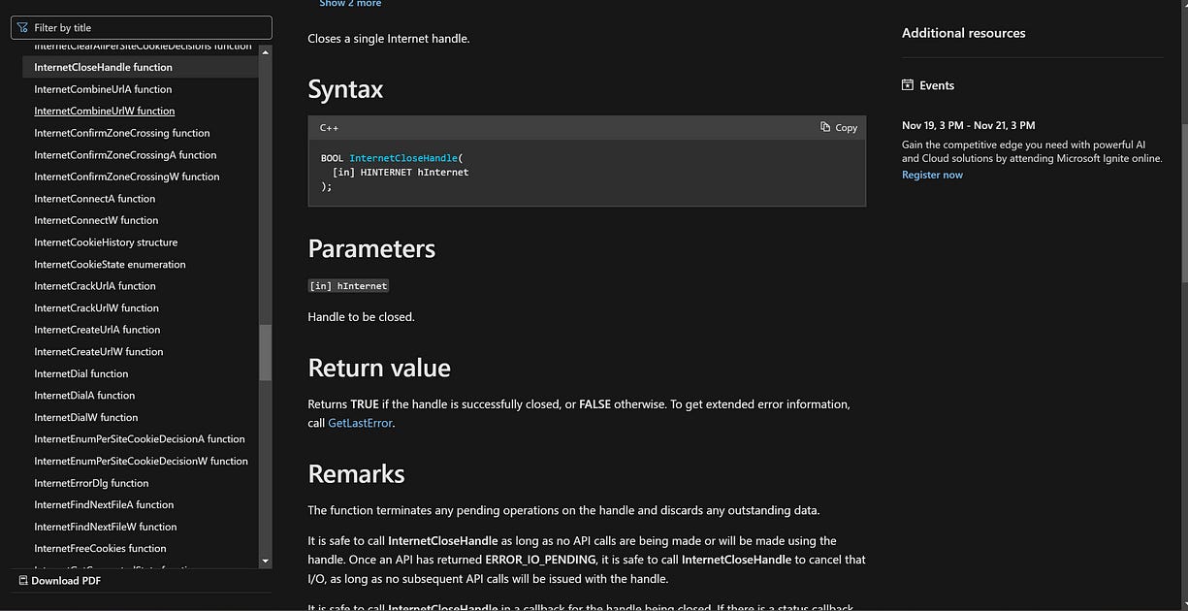Click the Register now link for Microsoft Ignite
This screenshot has height=611, width=1188.
(931, 175)
